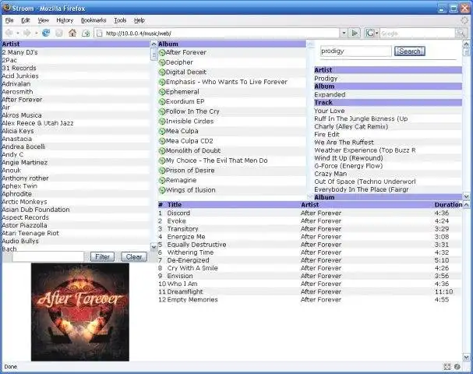Select artist Aphex Twin in the list

click(x=19, y=186)
